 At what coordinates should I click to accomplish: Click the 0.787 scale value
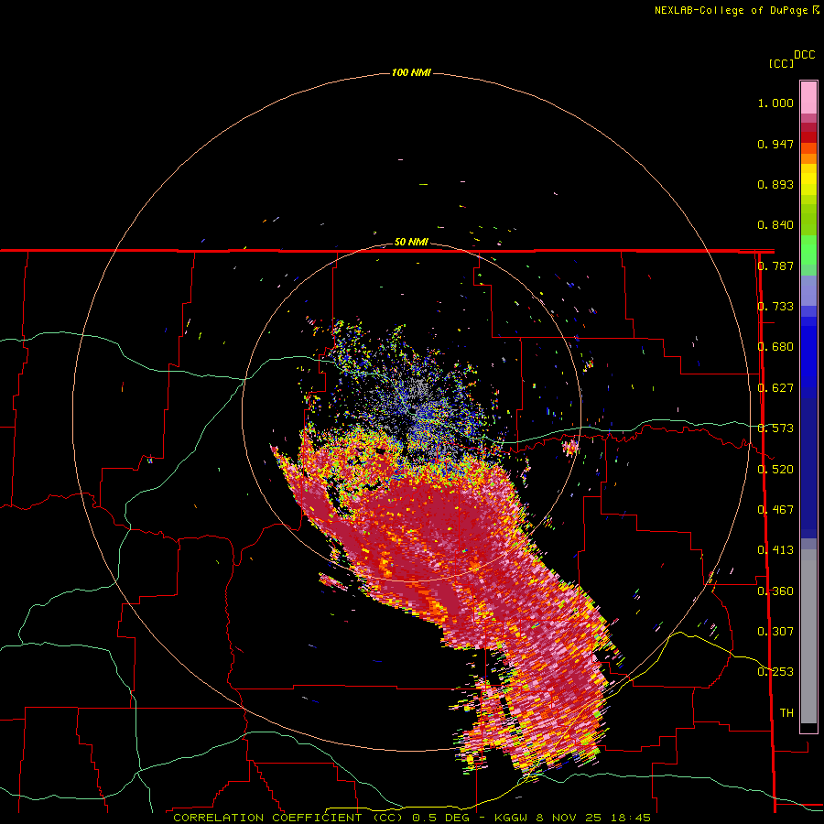pos(775,266)
